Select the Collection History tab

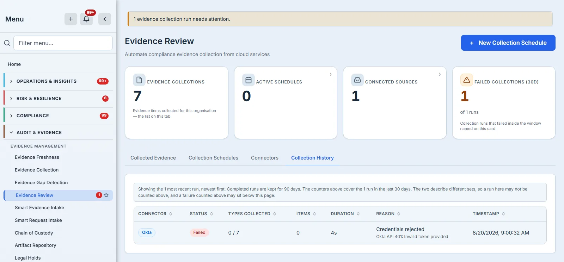pyautogui.click(x=312, y=158)
